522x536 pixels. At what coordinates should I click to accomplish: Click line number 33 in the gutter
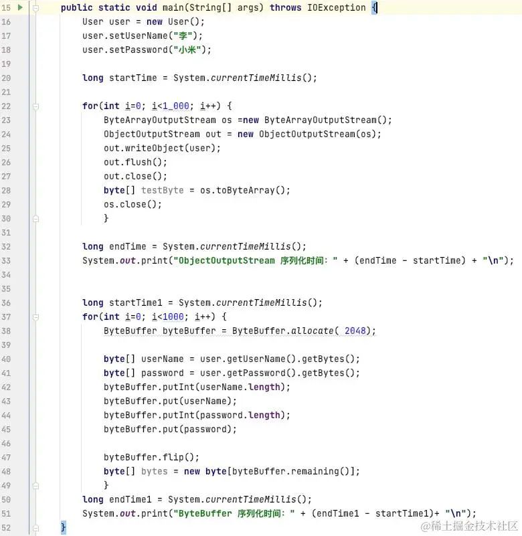[x=6, y=261]
